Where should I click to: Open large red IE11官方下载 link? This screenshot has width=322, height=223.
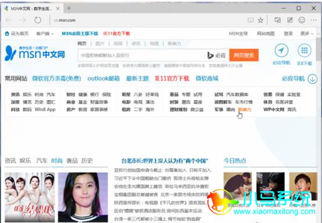(x=172, y=79)
